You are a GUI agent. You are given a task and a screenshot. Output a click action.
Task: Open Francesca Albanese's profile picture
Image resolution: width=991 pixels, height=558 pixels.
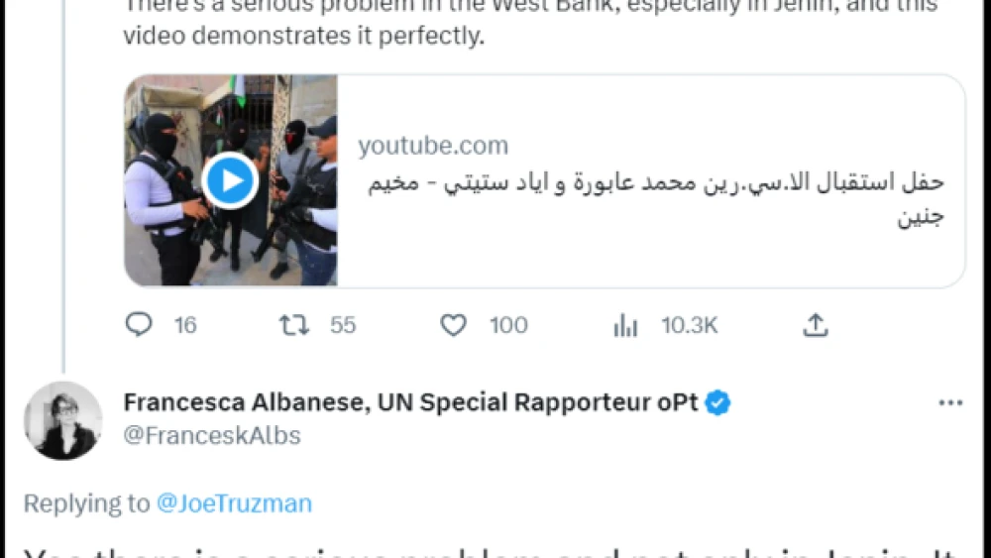click(x=62, y=420)
